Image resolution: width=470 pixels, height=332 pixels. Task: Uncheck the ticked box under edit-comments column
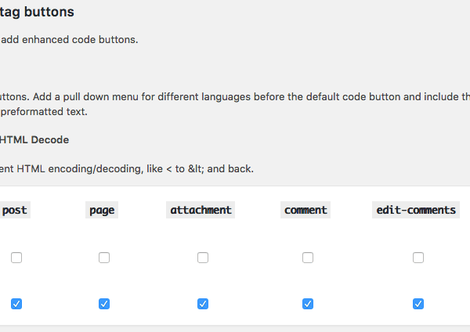click(x=418, y=304)
